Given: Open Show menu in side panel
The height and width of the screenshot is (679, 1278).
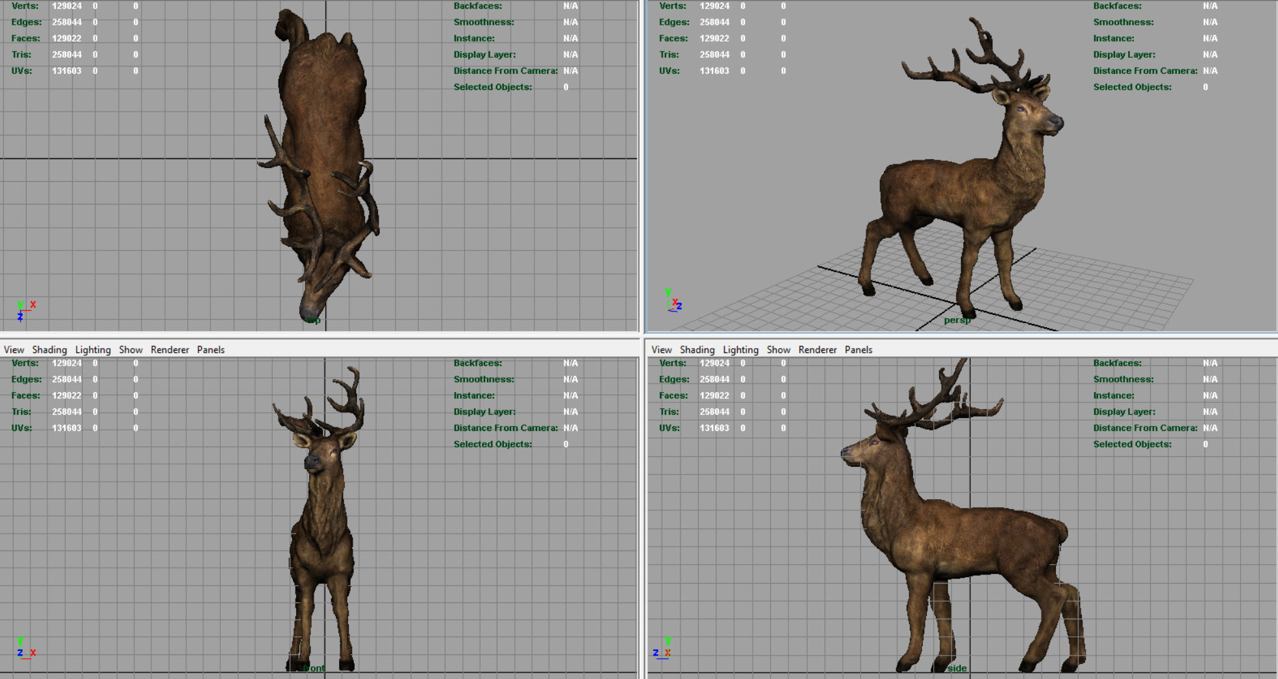Looking at the screenshot, I should (x=778, y=349).
